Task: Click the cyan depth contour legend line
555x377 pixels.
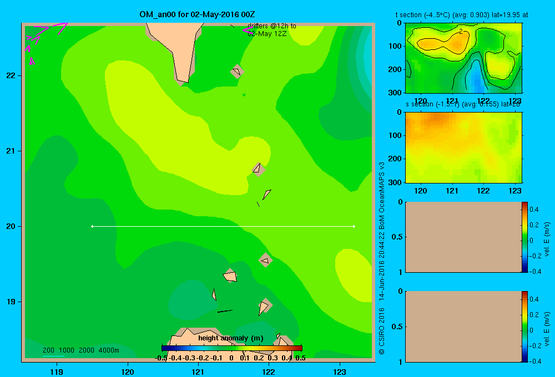Action: (x=53, y=356)
